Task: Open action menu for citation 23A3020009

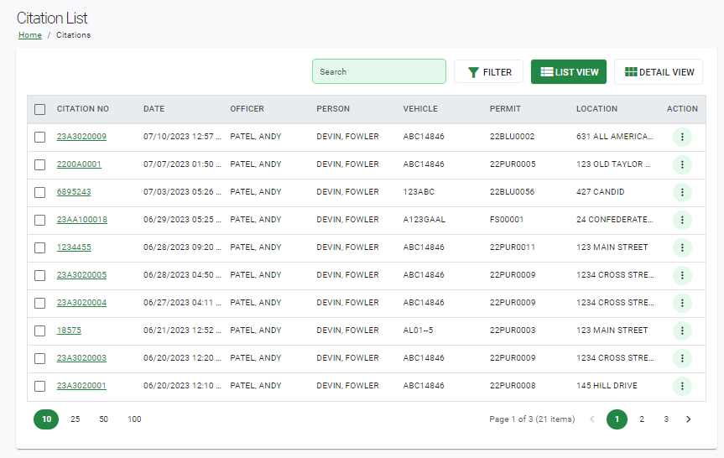Action: (682, 137)
